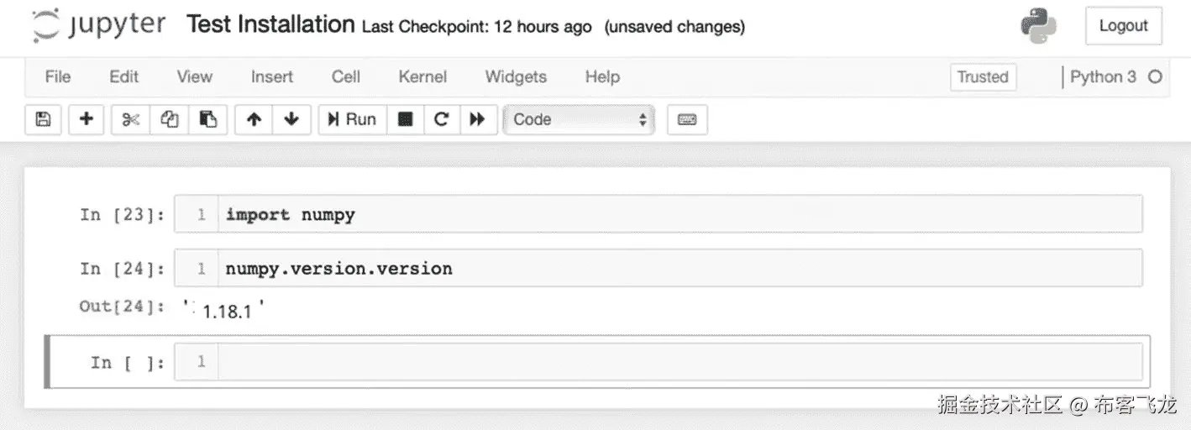Viewport: 1191px width, 430px height.
Task: Toggle the Trusted notebook indicator
Action: click(983, 77)
